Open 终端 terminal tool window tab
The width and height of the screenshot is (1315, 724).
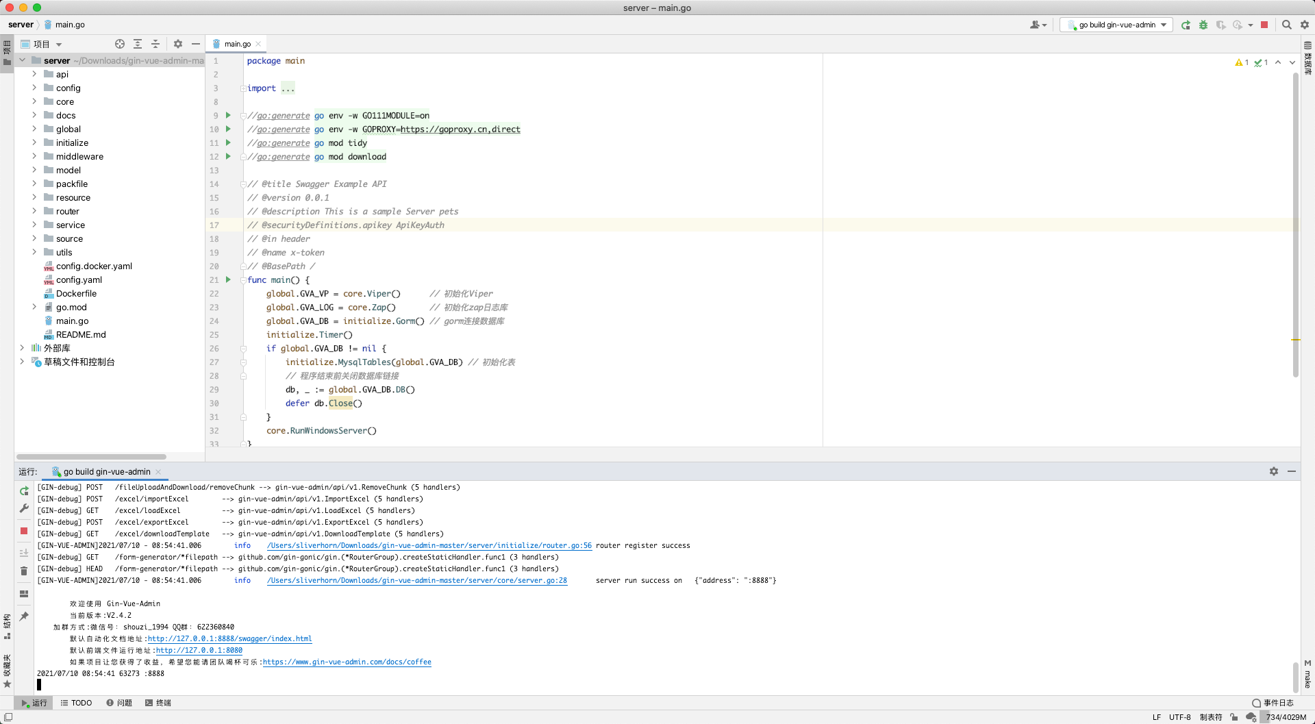[158, 703]
